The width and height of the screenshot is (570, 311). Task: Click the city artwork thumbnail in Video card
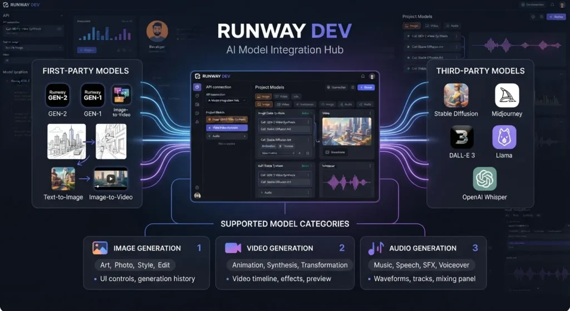(x=347, y=131)
